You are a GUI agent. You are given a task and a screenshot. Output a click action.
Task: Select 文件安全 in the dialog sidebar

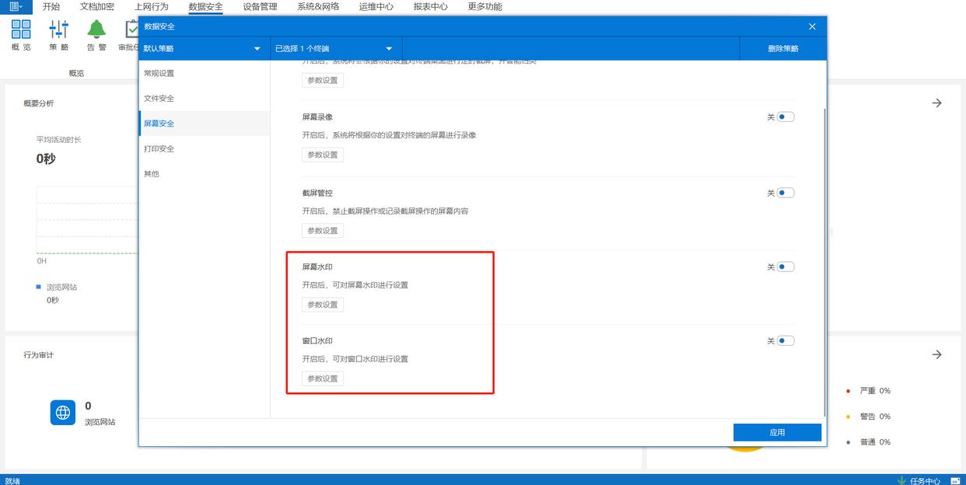(x=205, y=98)
